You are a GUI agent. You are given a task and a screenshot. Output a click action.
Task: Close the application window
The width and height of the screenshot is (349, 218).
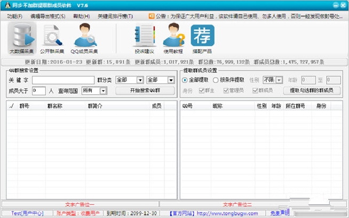343,5
